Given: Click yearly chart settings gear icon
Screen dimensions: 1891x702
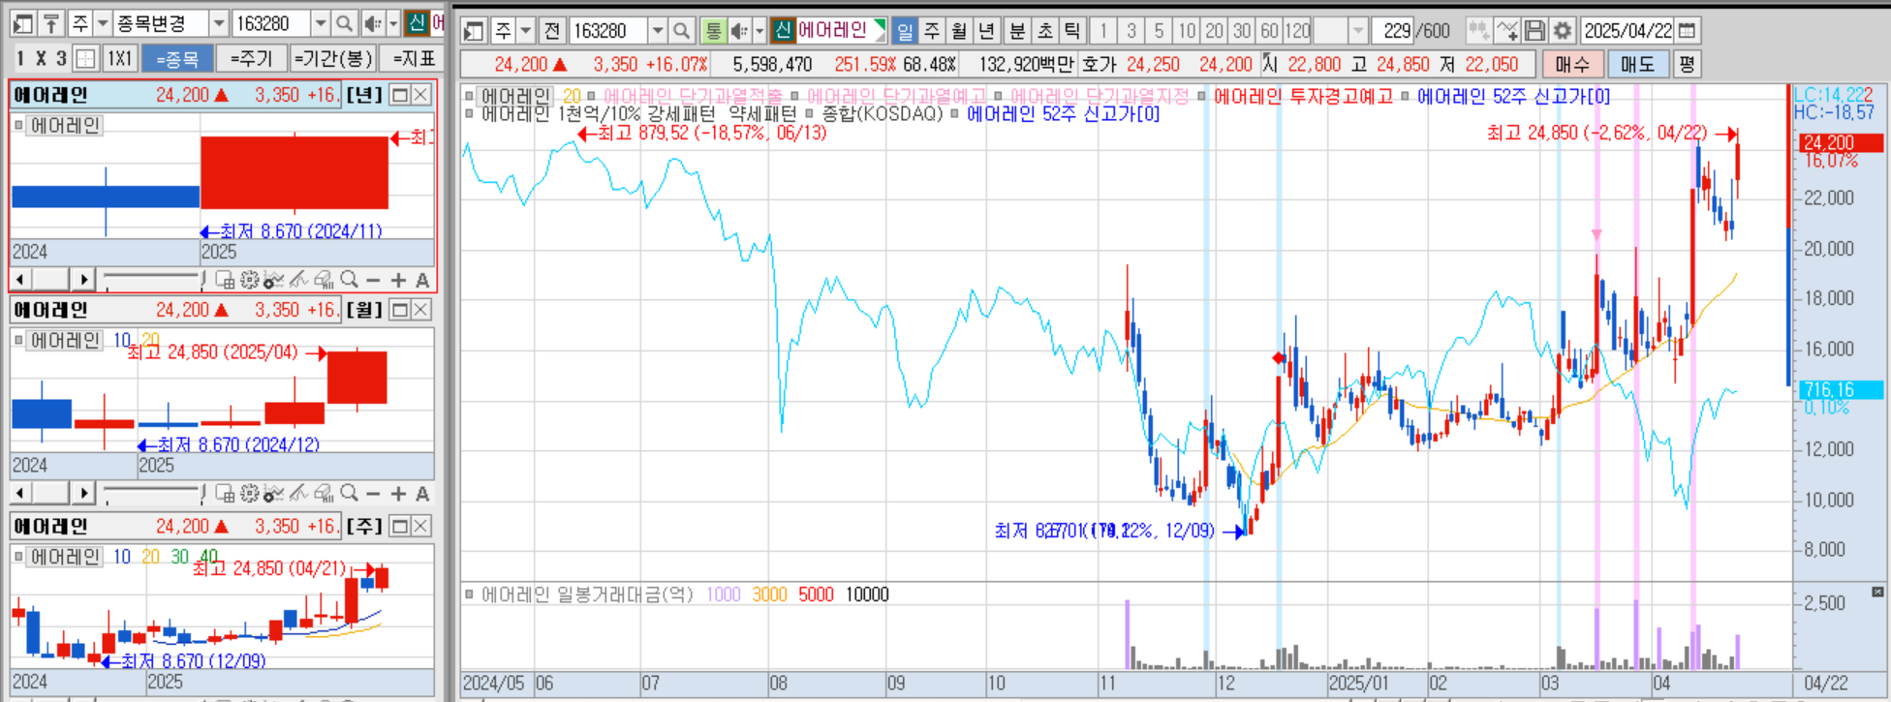Looking at the screenshot, I should (249, 280).
